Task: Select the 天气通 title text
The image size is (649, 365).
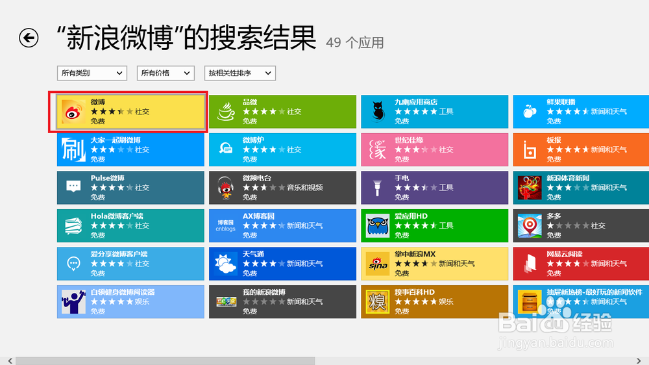Action: tap(253, 254)
